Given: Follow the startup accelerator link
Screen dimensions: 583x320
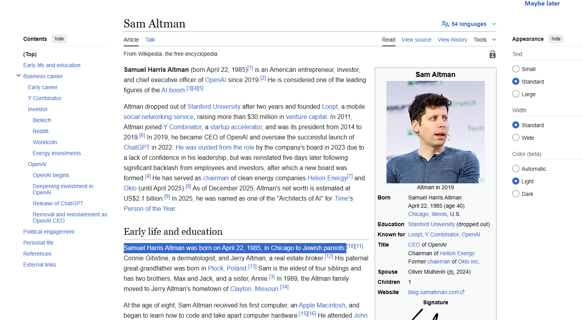Looking at the screenshot, I should pyautogui.click(x=236, y=127).
